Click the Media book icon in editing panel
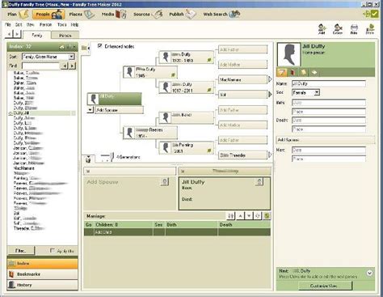The width and height of the screenshot is (383, 297). tap(293, 72)
